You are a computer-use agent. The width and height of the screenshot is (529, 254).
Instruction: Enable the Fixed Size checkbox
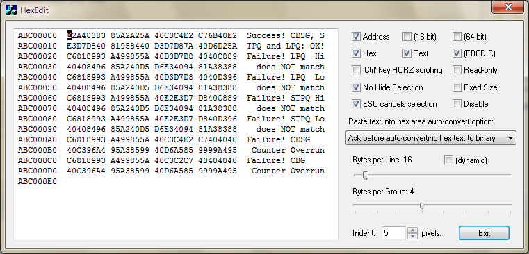tap(457, 87)
